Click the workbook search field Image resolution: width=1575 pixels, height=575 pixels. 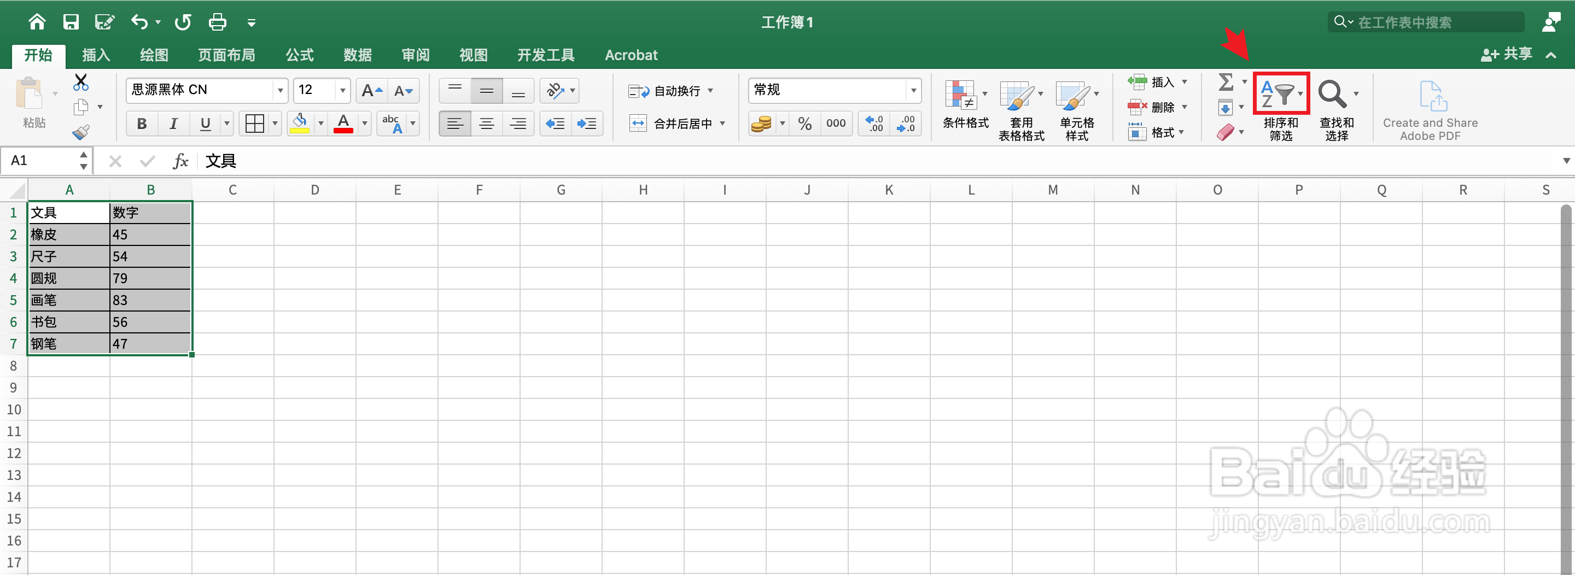coord(1426,22)
